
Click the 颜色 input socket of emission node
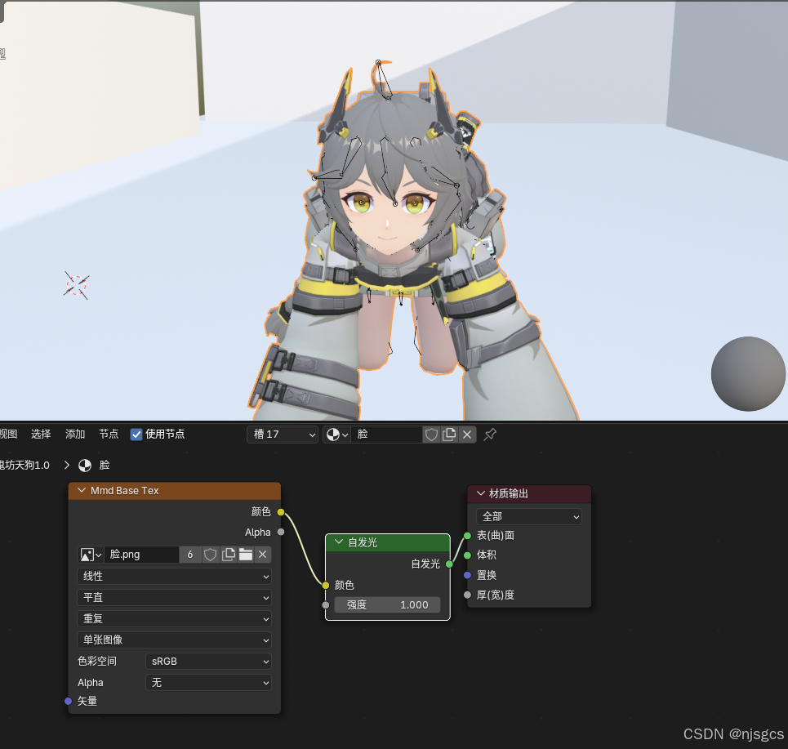pos(326,585)
